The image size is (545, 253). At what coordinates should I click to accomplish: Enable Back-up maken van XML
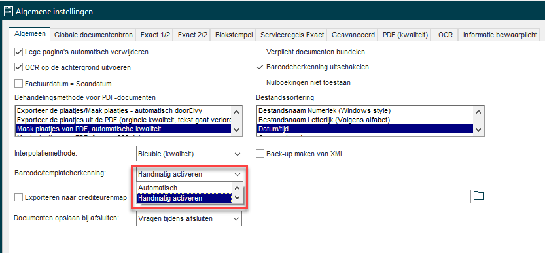[260, 154]
